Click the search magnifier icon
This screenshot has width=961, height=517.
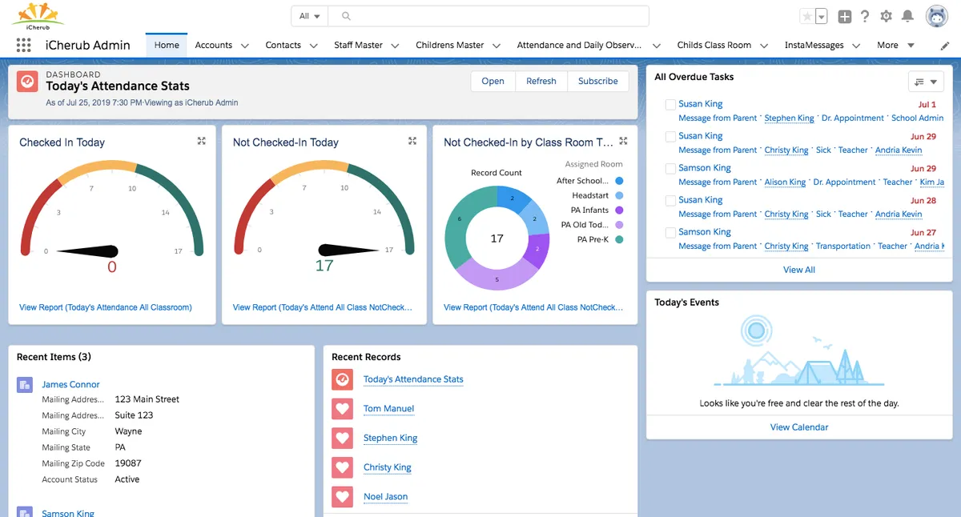[x=346, y=16]
